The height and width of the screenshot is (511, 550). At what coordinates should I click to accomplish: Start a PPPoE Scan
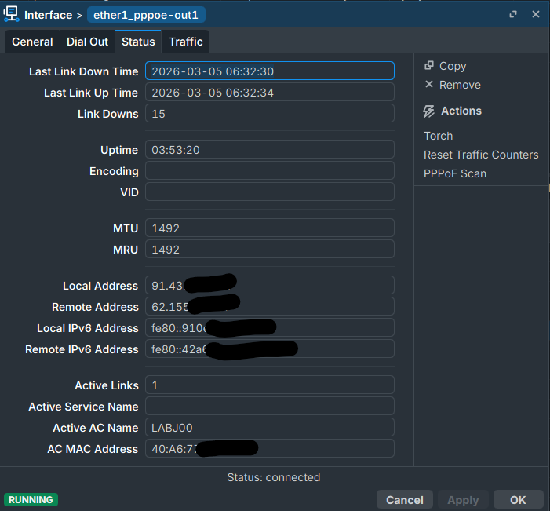tap(455, 173)
